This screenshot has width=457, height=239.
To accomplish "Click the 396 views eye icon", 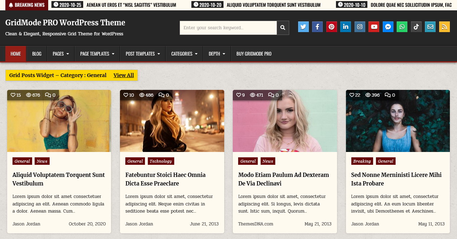I will point(368,95).
